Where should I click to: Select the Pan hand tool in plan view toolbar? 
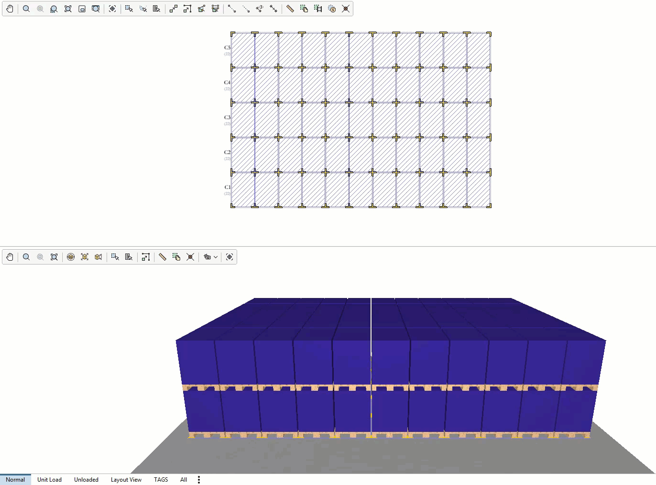click(x=10, y=9)
